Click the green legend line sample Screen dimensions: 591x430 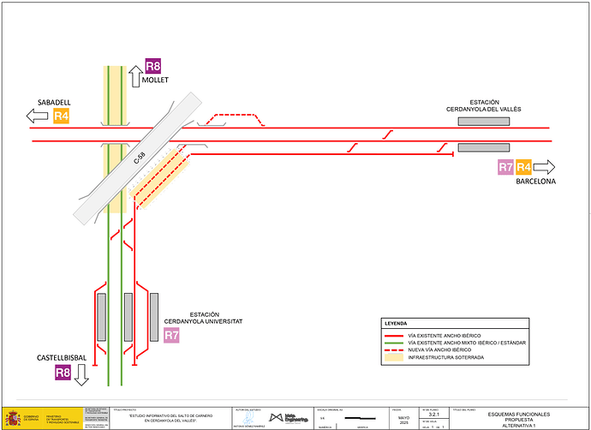[393, 343]
